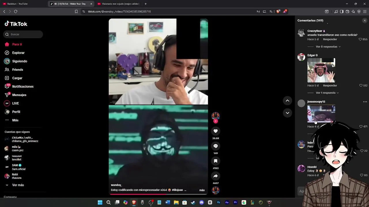Reload the TikTok page
This screenshot has width=369, height=207.
coord(16,11)
